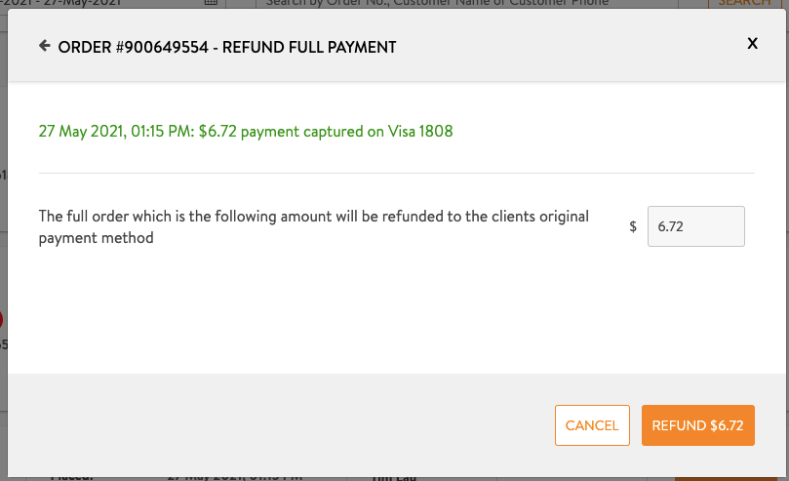Open the calendar icon in the date field

click(x=211, y=4)
